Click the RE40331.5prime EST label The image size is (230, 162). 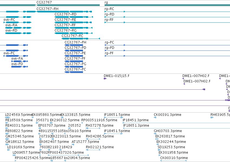click(19, 126)
